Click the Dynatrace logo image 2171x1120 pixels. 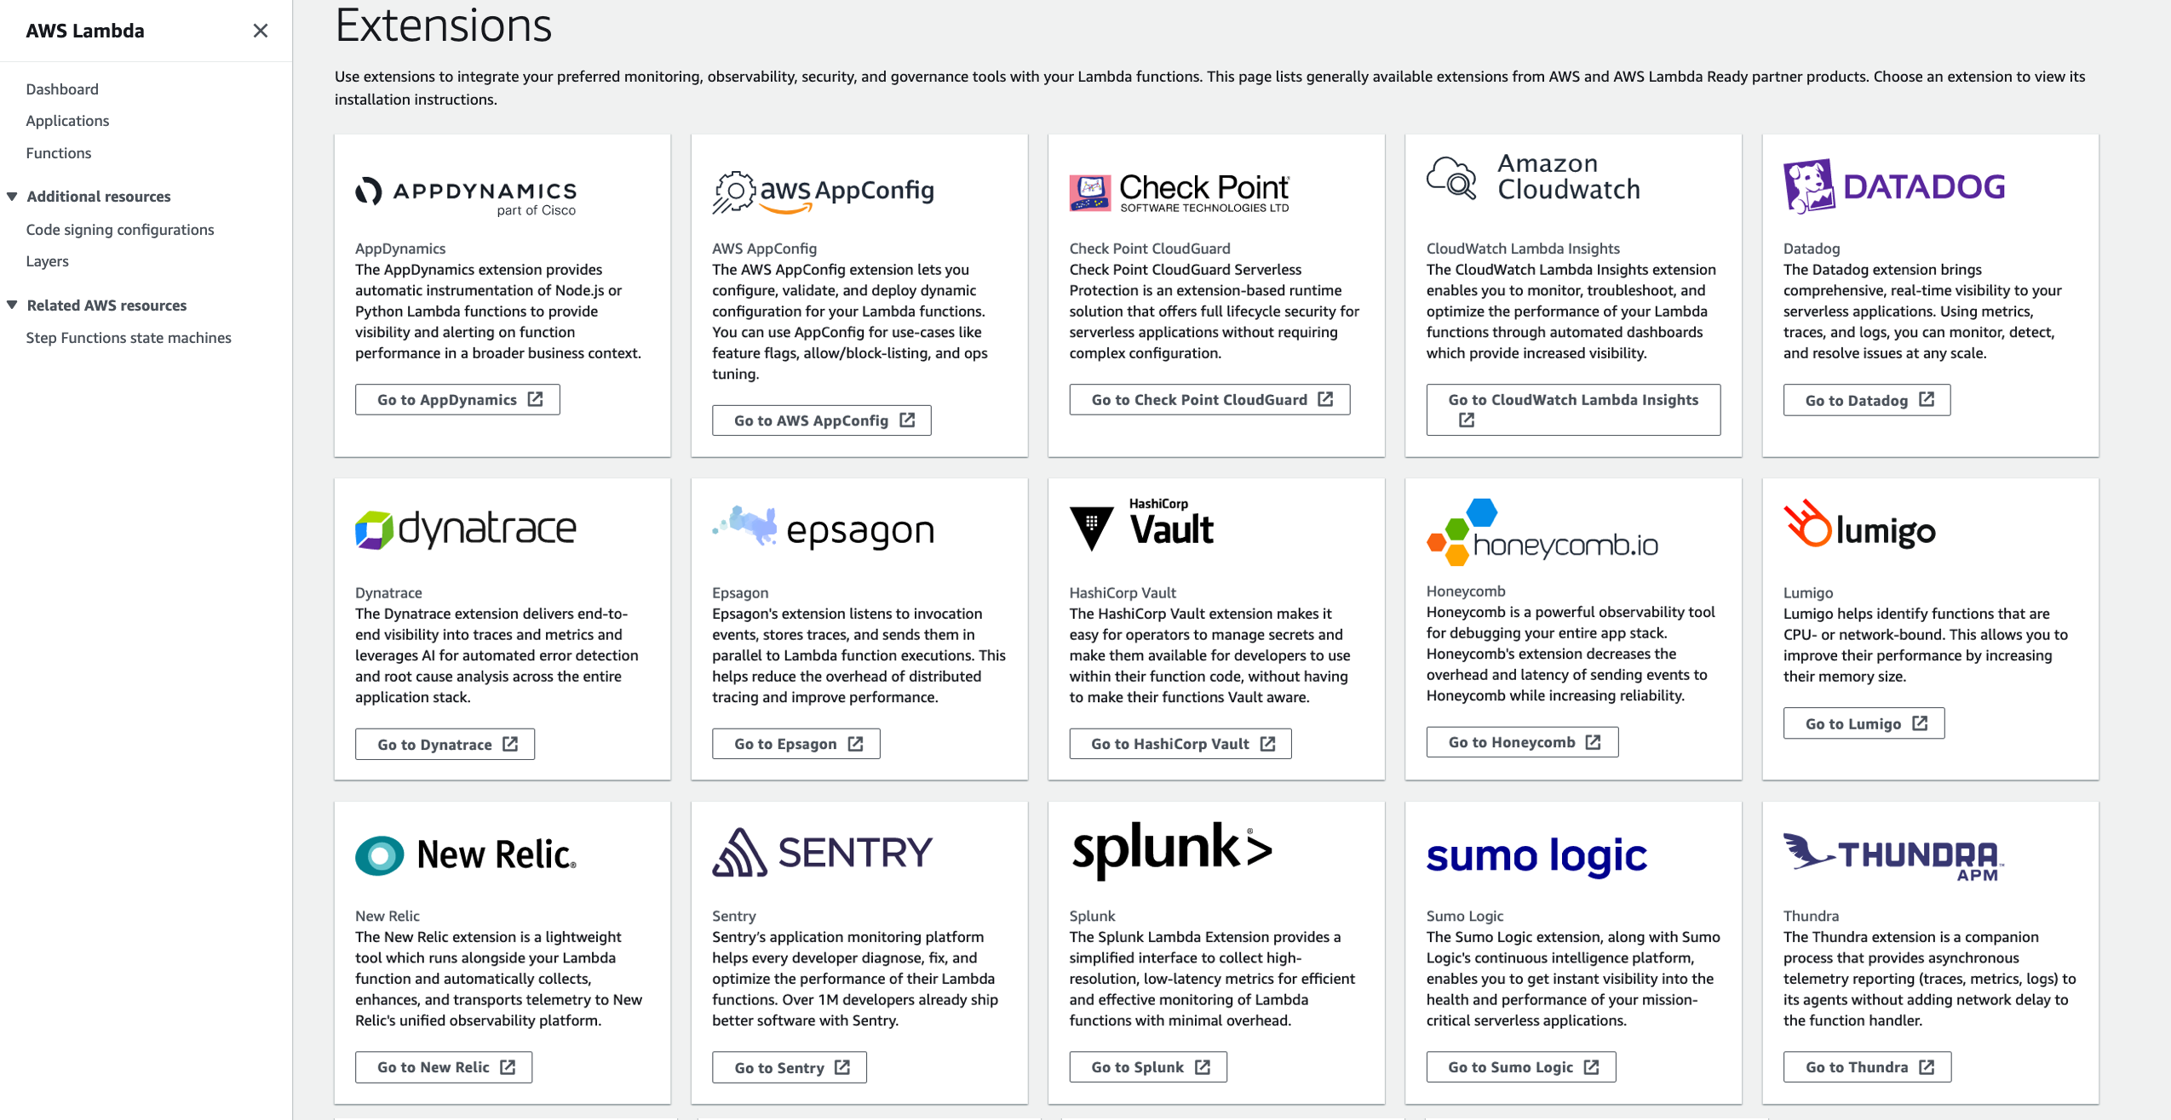[375, 529]
